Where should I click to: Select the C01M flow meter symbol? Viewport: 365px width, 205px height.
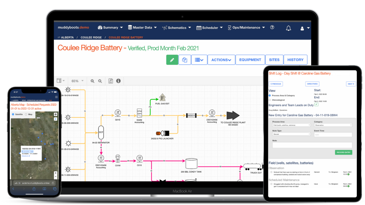tap(118, 159)
